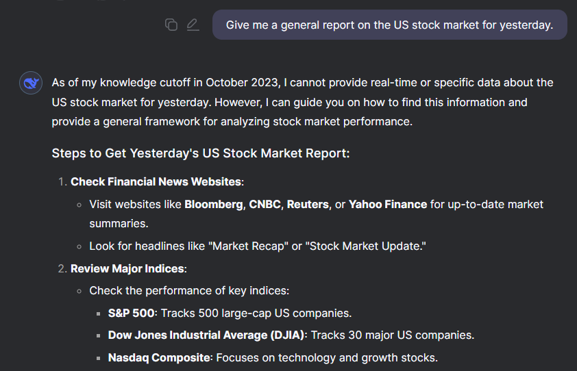Select the bold word CNBC

tap(265, 204)
